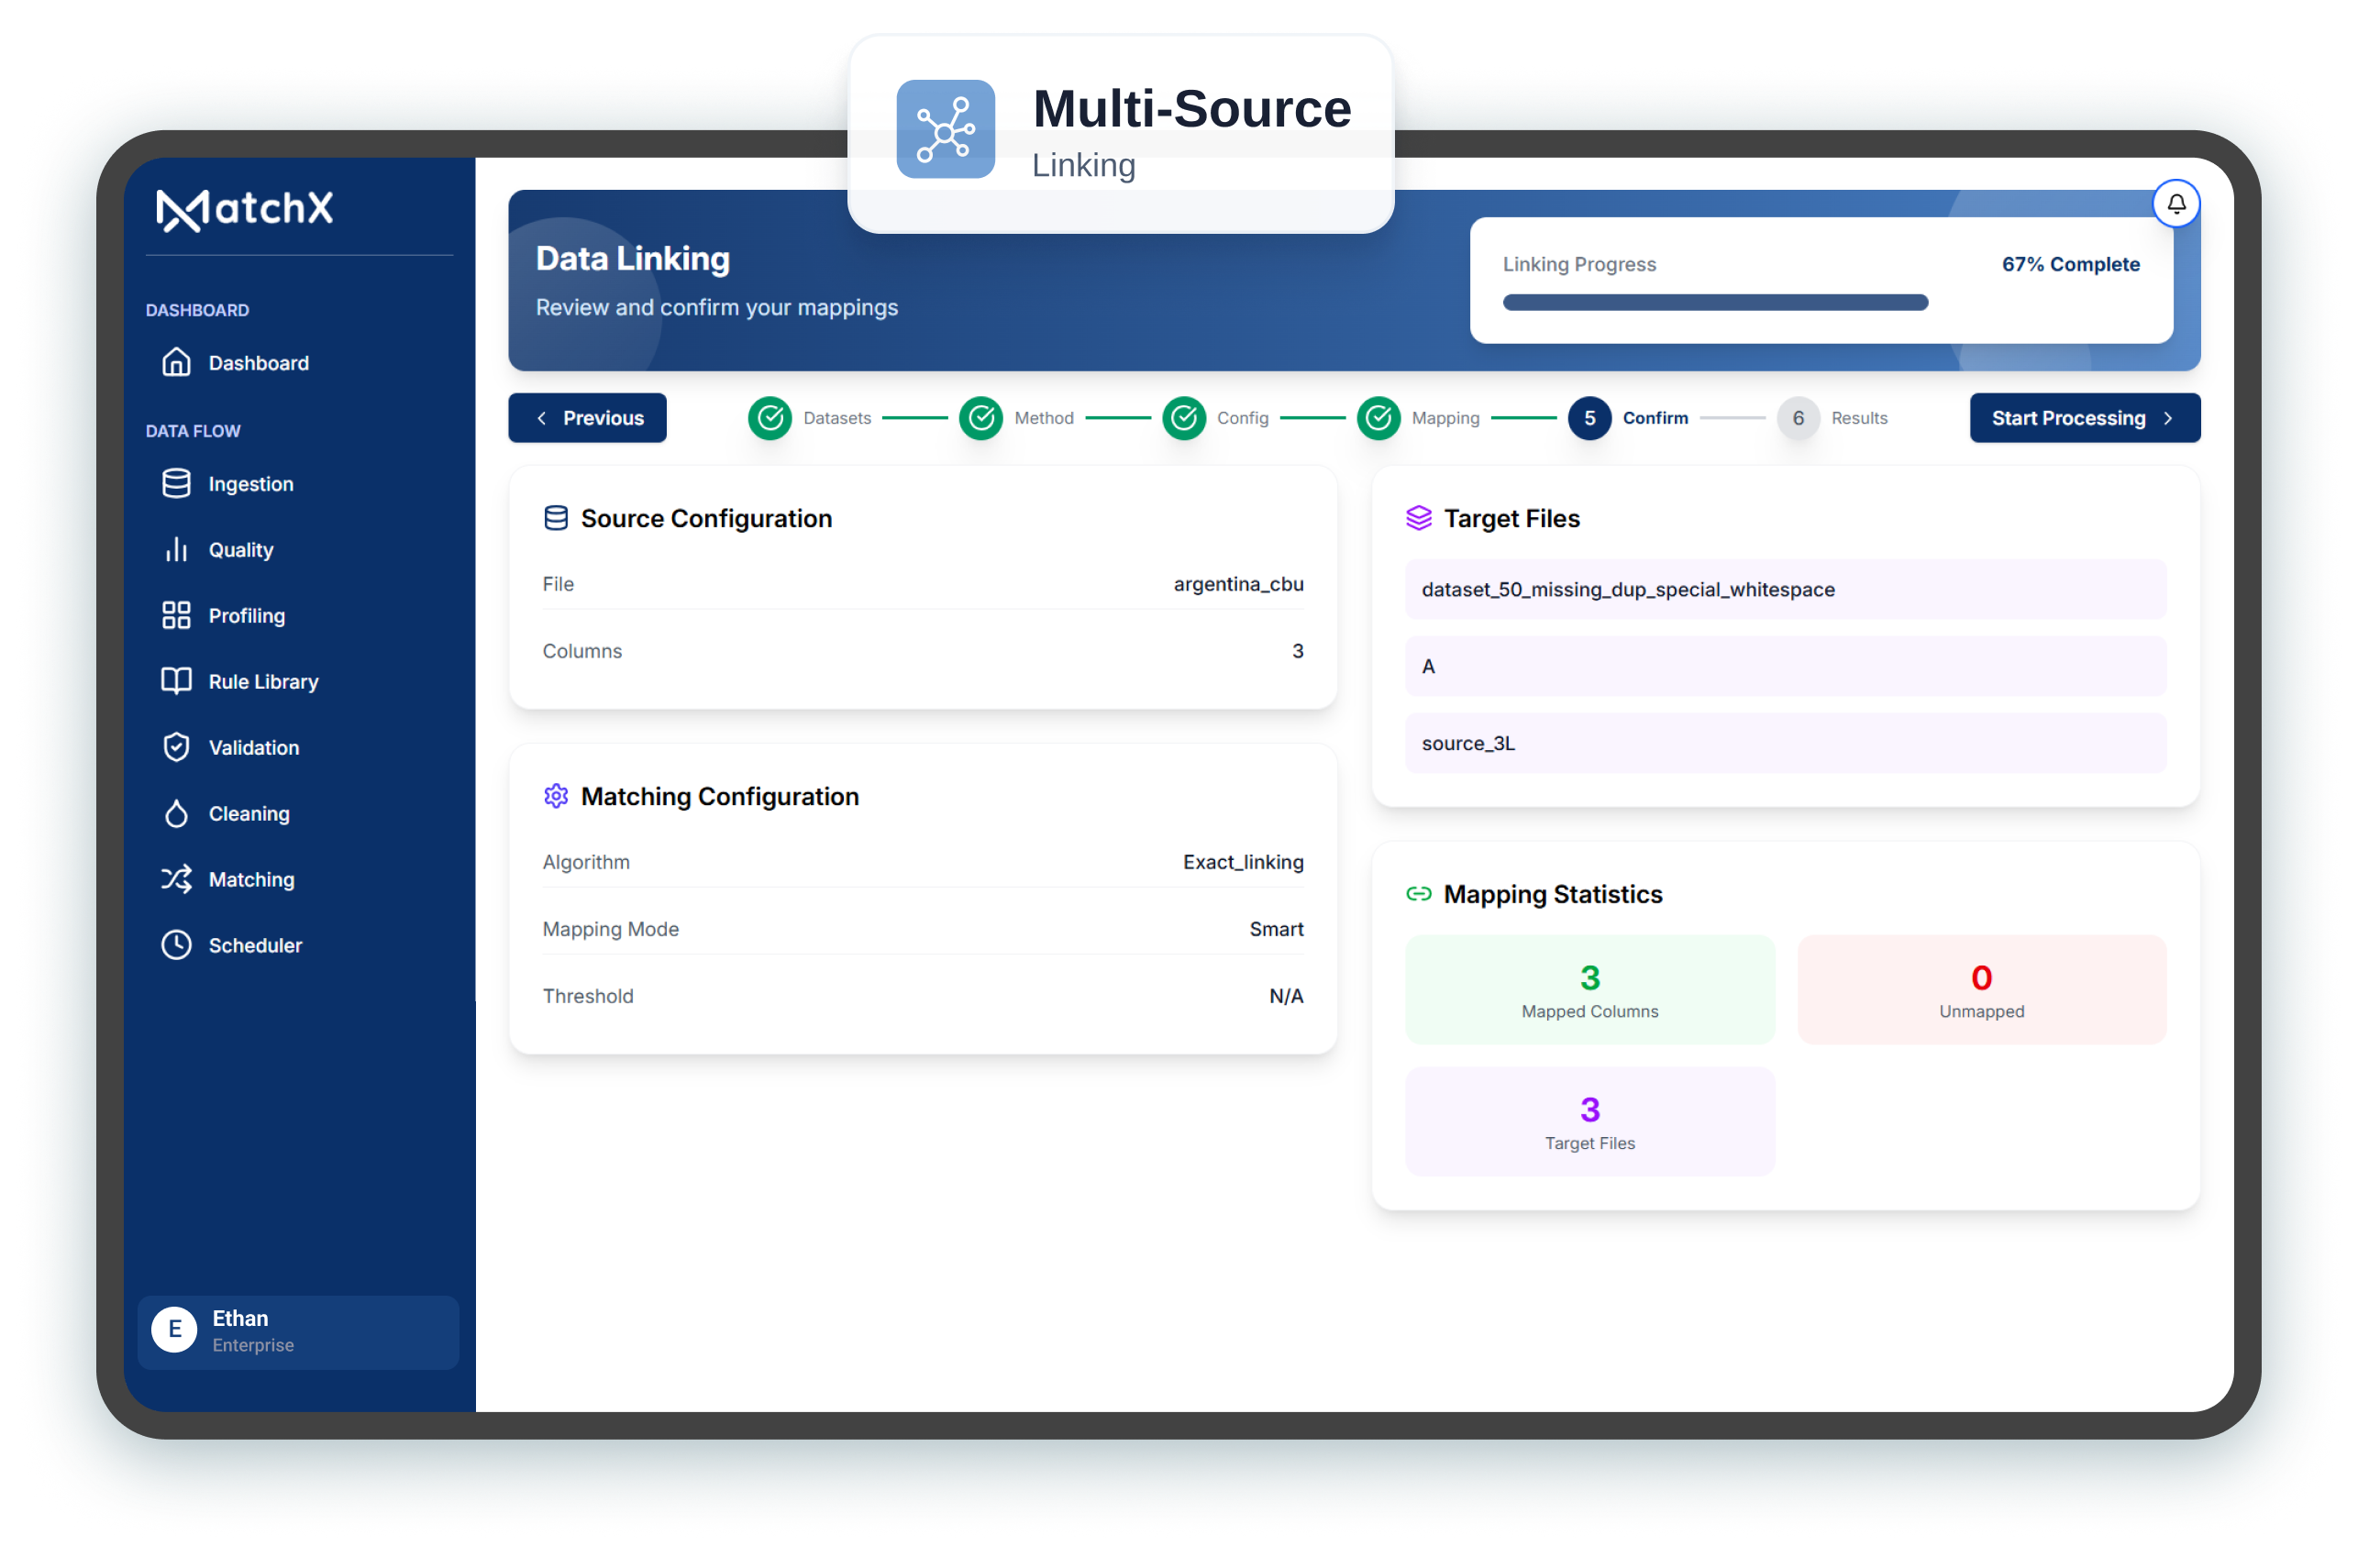
Task: Select Quality in the Data Flow menu
Action: pos(240,549)
